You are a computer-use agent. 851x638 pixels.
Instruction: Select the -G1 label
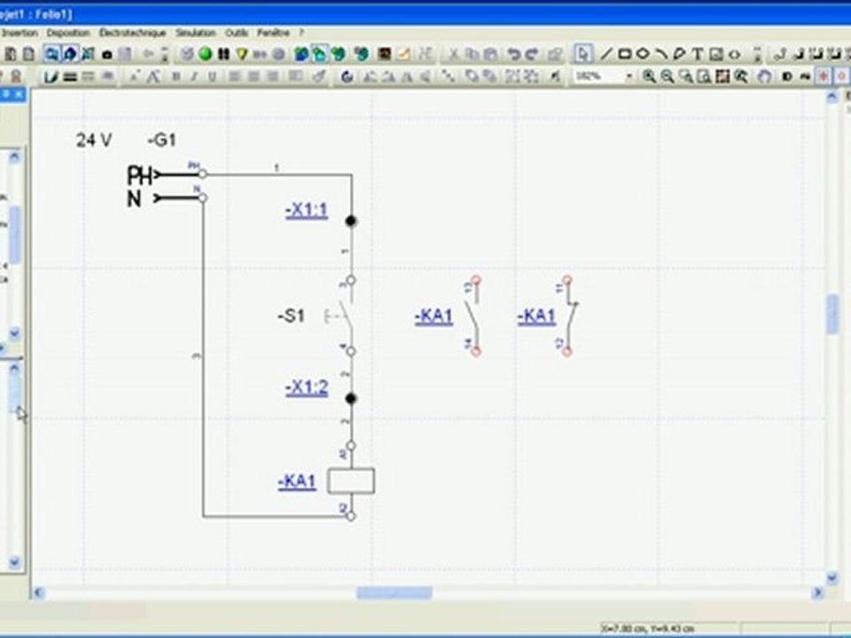pyautogui.click(x=161, y=141)
